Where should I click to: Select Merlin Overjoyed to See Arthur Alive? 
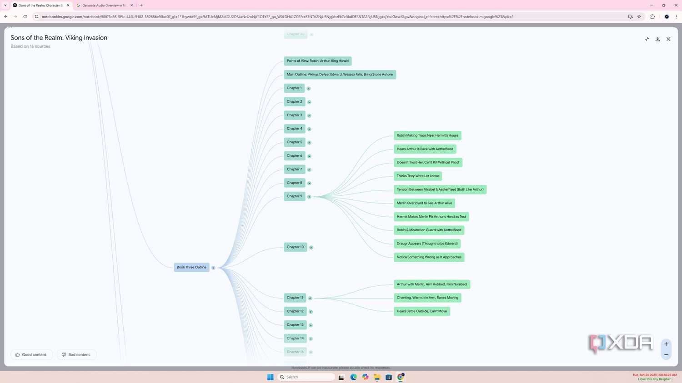click(x=424, y=203)
